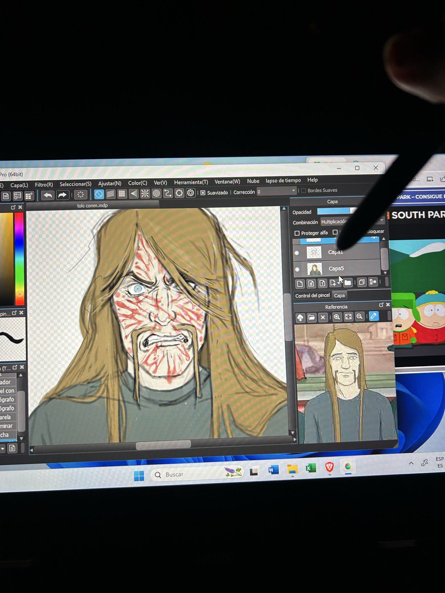Select the Capa5 layer thumbnail
445x593 pixels.
pos(314,269)
